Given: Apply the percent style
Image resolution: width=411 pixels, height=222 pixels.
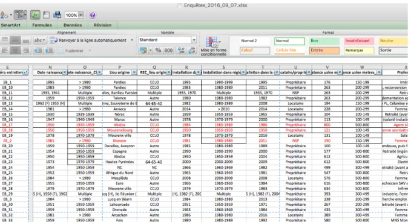Looking at the screenshot, I should pyautogui.click(x=158, y=51).
